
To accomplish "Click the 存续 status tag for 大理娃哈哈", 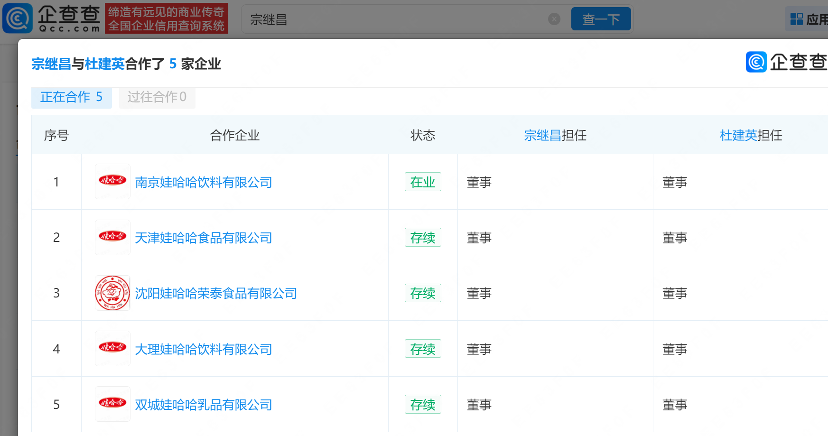I will [x=423, y=349].
